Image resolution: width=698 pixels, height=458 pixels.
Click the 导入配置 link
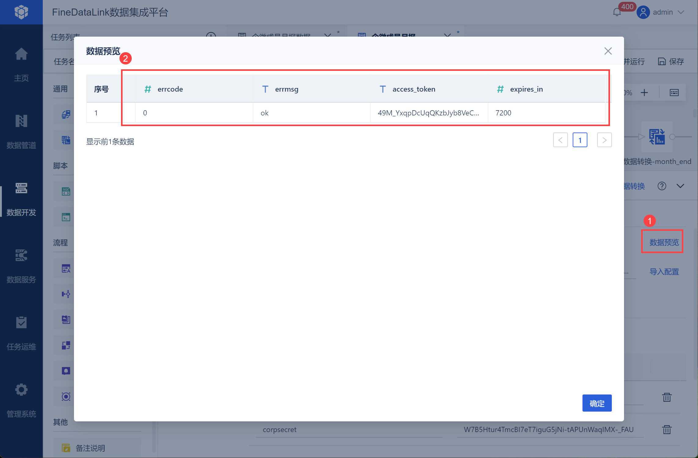pos(664,272)
